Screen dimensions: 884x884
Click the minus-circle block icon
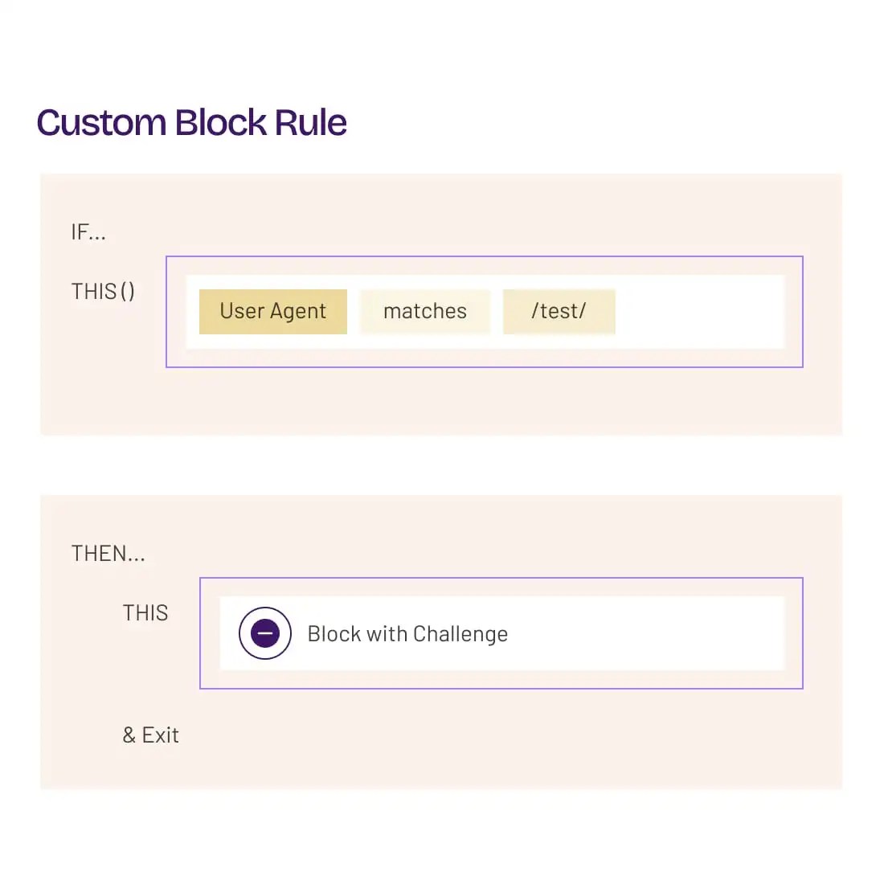click(x=265, y=633)
